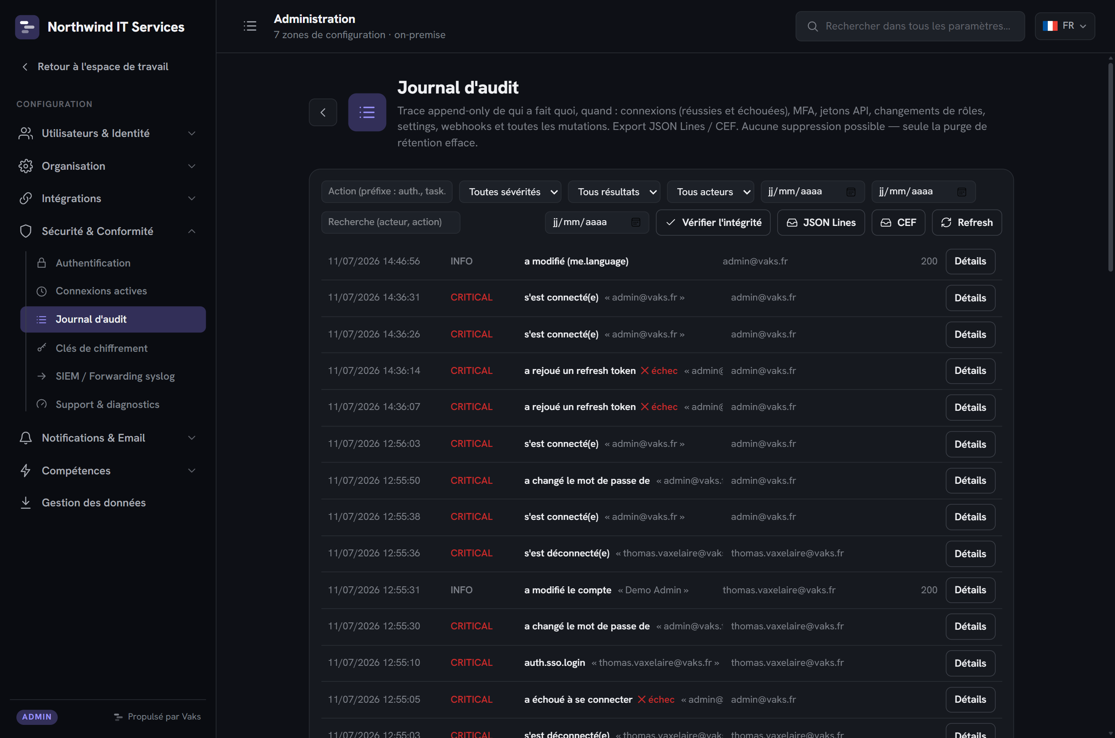Open SIEM / Forwarding syslog page

(113, 376)
